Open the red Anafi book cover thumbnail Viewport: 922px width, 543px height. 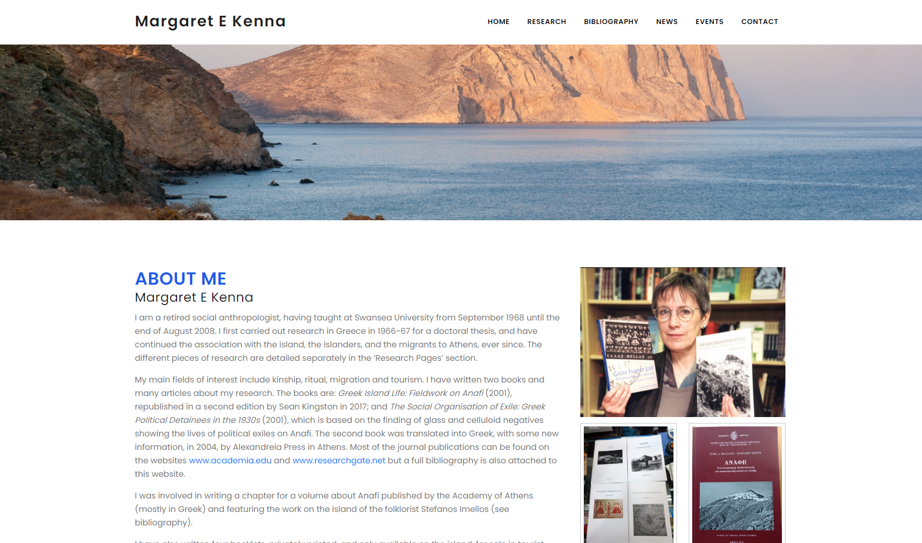(x=737, y=484)
